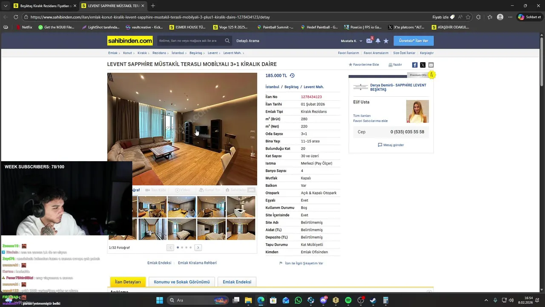Close the LEVENT SAPPHİRE tab

pyautogui.click(x=143, y=6)
